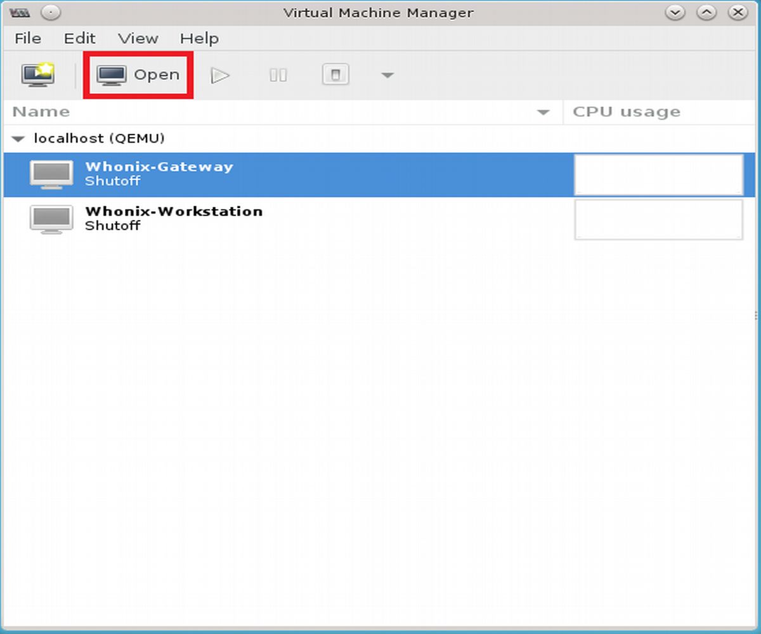The image size is (761, 634).
Task: Click the Whonix-Gateway monitor icon
Action: coord(51,174)
